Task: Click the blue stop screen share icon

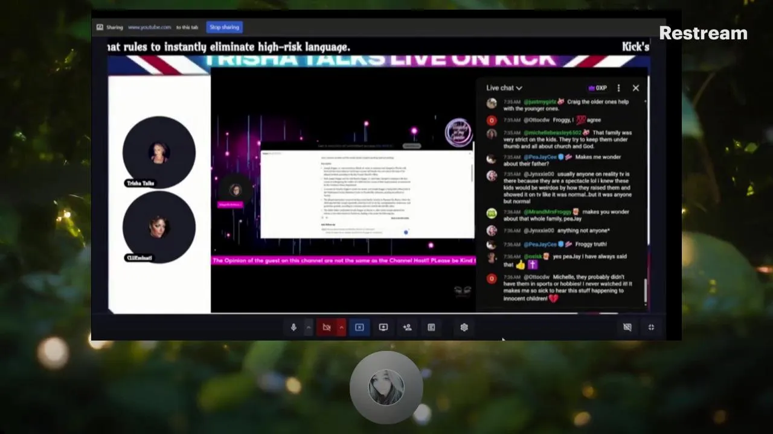Action: click(359, 327)
